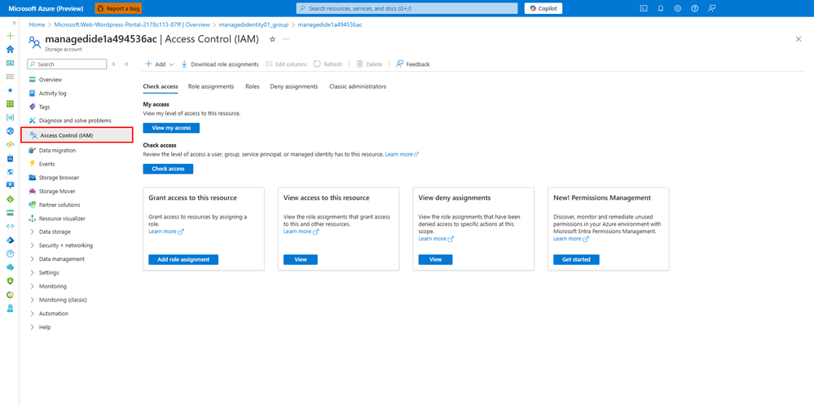The height and width of the screenshot is (406, 814).
Task: Switch to the Classic administrators tab
Action: (358, 86)
